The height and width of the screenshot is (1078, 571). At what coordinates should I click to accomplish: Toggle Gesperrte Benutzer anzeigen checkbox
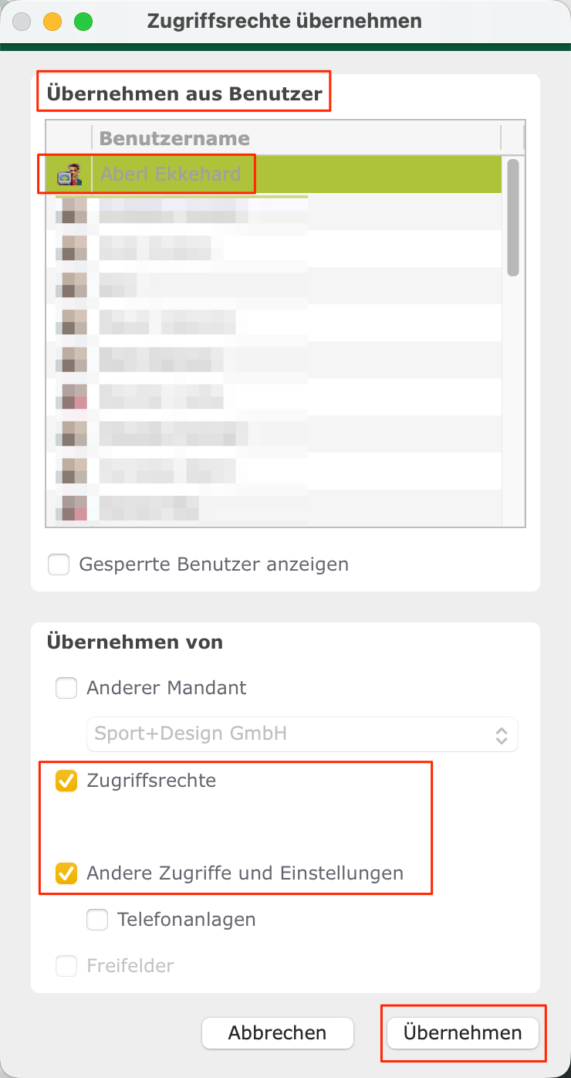pos(59,564)
